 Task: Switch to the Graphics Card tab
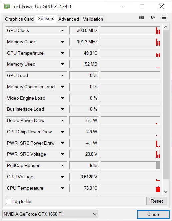[19, 19]
